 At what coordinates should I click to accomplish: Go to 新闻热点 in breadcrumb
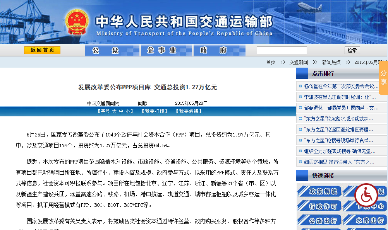point(331,62)
